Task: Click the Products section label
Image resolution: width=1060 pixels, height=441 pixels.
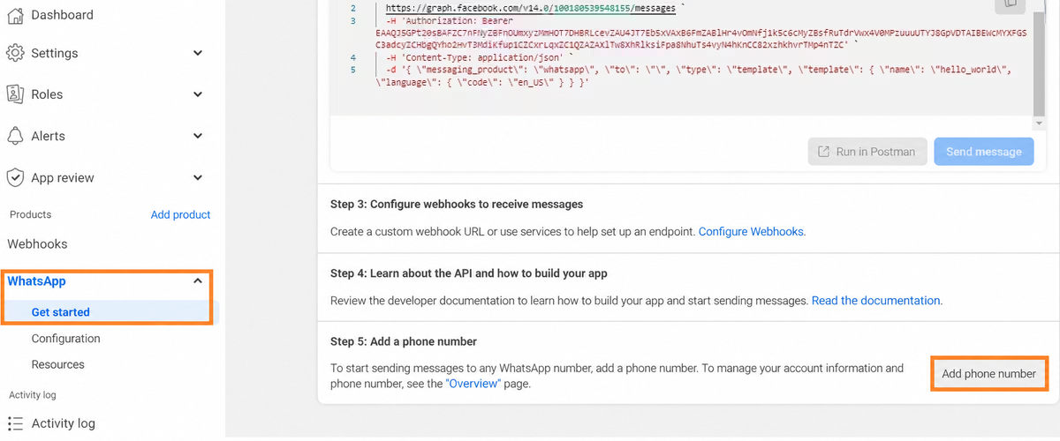Action: pos(30,214)
